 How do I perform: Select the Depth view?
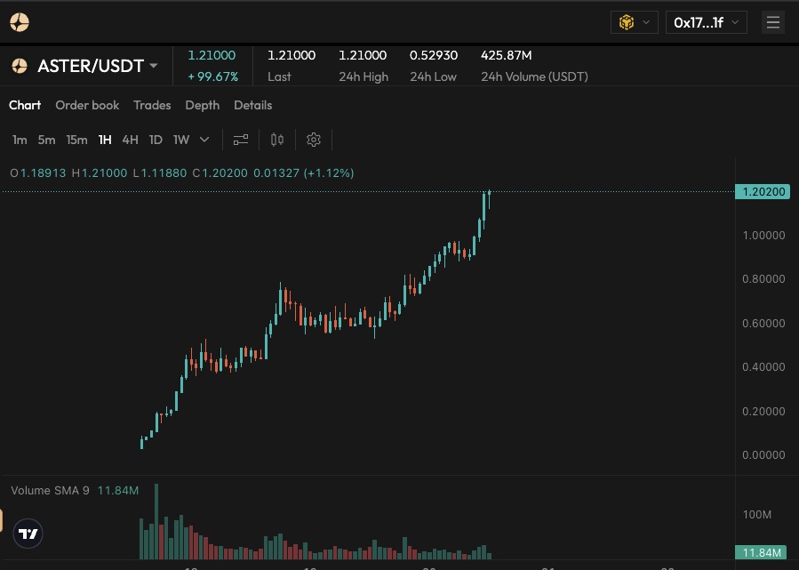(x=202, y=105)
